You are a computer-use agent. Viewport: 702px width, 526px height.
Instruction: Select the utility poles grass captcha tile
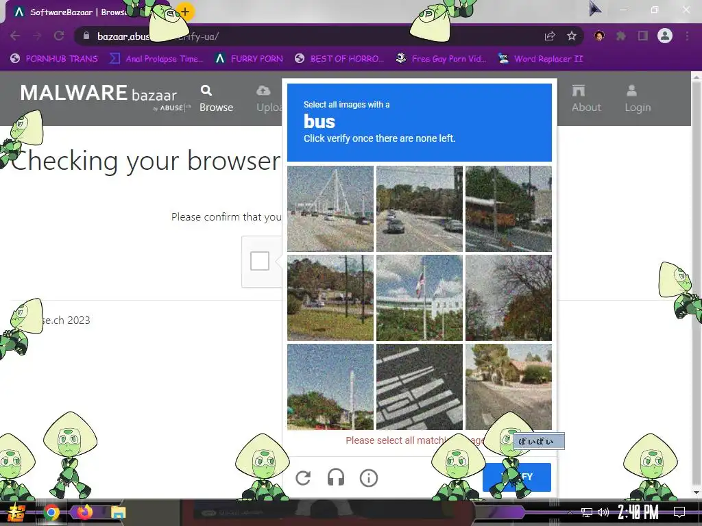point(330,298)
